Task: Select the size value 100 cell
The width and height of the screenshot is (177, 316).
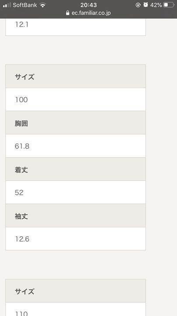Action: (76, 99)
